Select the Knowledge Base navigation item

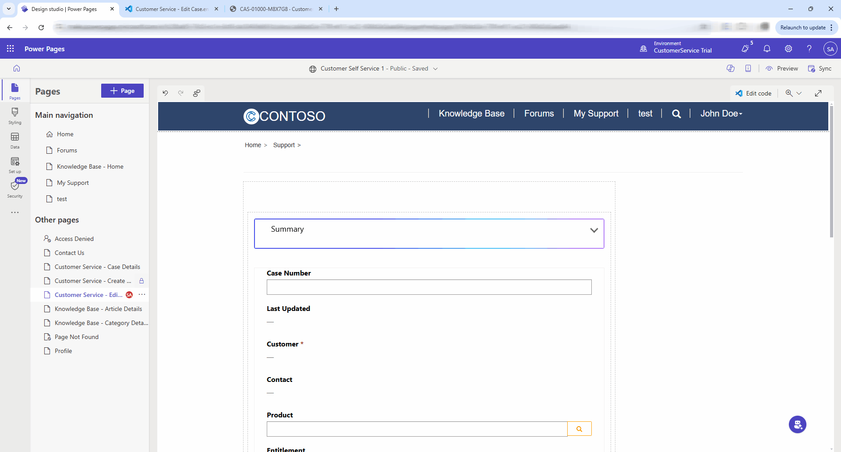(472, 113)
